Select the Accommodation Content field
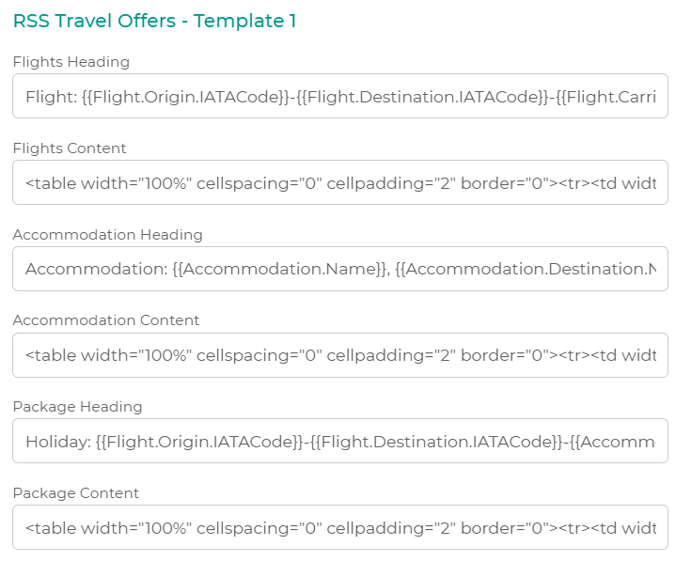This screenshot has height=561, width=691. click(339, 355)
